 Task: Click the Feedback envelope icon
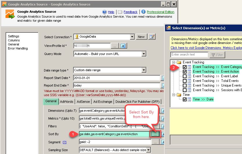coord(120,12)
